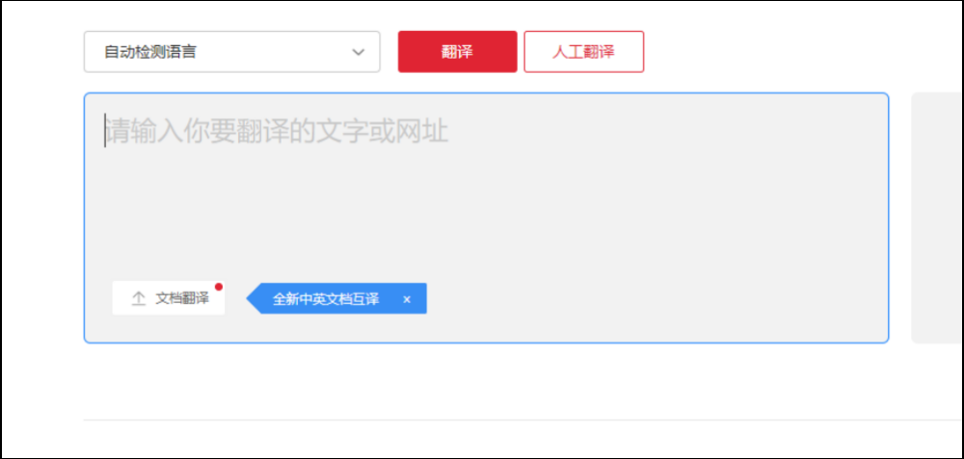Click the 翻译 text on the red button
The width and height of the screenshot is (964, 459).
point(457,52)
